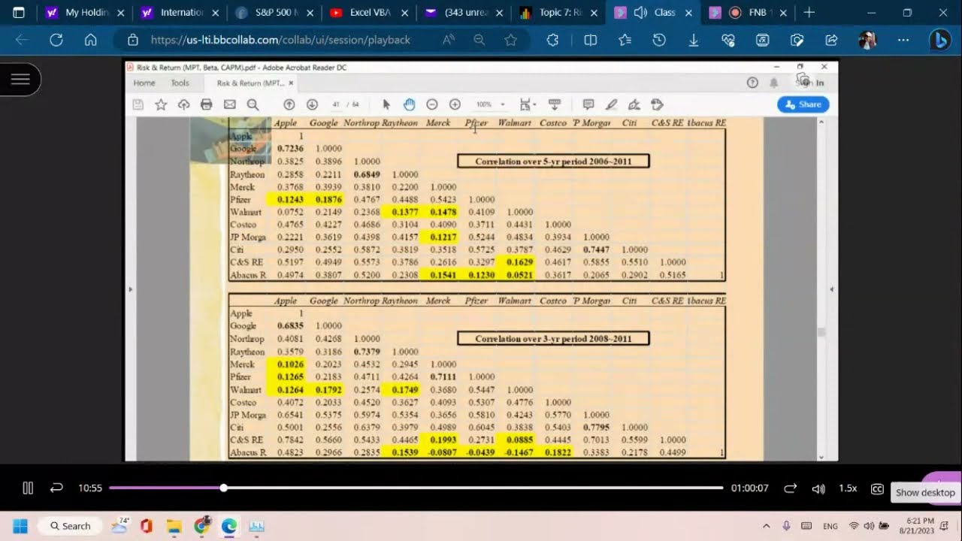Open the browser favorites list
Viewport: 962px width, 541px height.
coord(625,41)
